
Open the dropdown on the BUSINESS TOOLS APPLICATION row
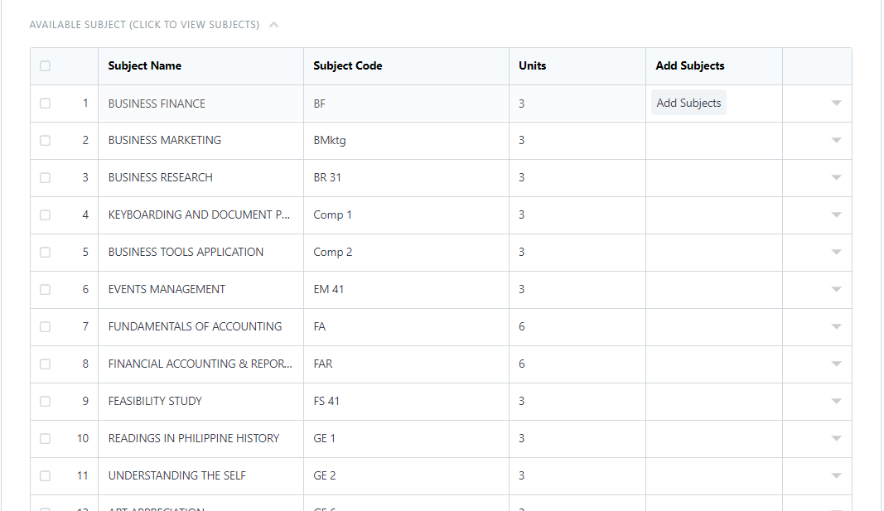coord(837,252)
